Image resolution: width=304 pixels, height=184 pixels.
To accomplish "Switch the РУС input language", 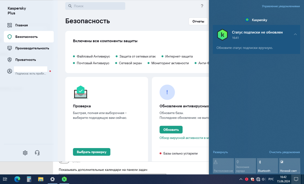I will pos(271,179).
